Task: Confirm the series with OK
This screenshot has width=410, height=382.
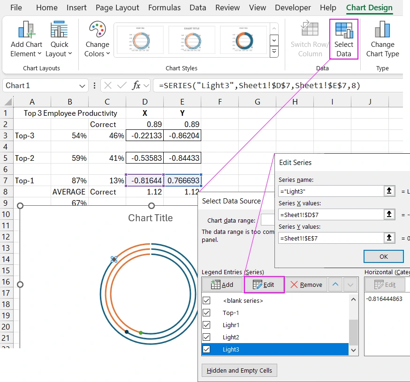Action: [383, 256]
